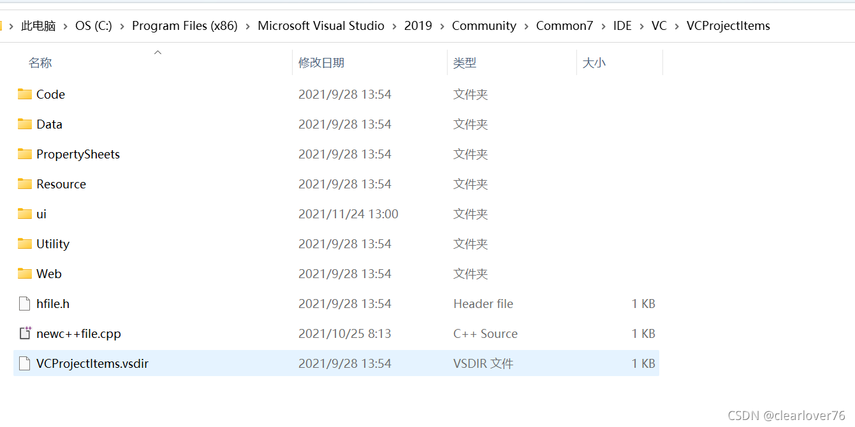Screen dimensions: 855x427
Task: Click the newc++file.cpp file icon
Action: tap(25, 333)
